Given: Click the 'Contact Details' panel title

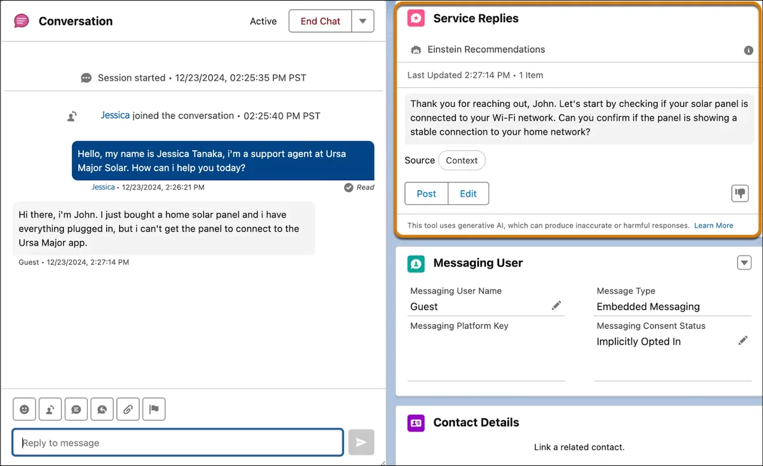Looking at the screenshot, I should coord(476,423).
